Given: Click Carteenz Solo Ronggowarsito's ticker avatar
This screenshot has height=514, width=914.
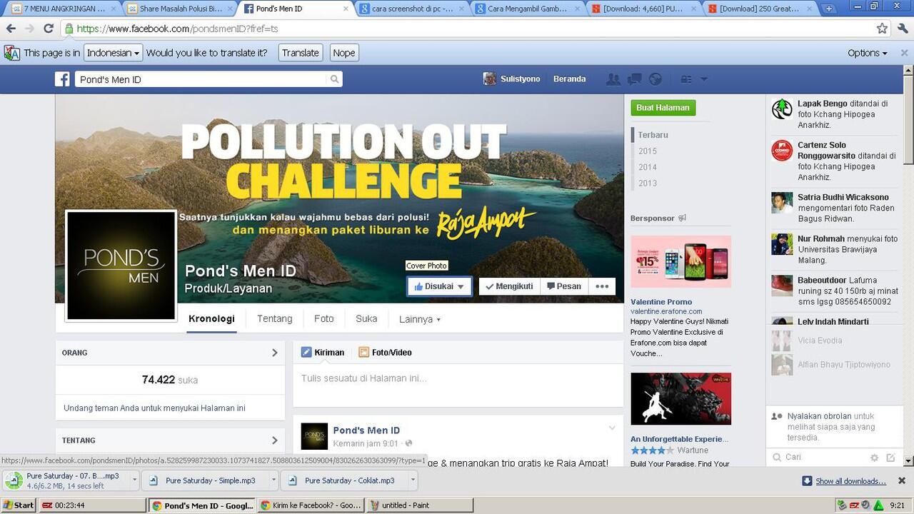Looking at the screenshot, I should pos(782,151).
